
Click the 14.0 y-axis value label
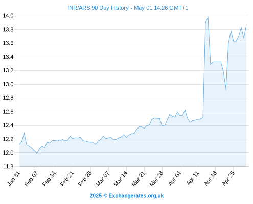click(x=8, y=16)
